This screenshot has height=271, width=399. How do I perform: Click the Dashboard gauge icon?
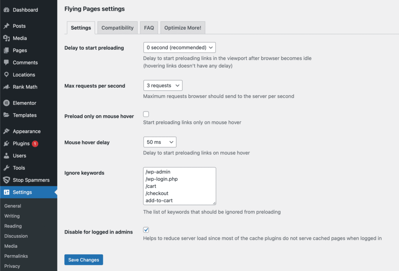(6, 10)
